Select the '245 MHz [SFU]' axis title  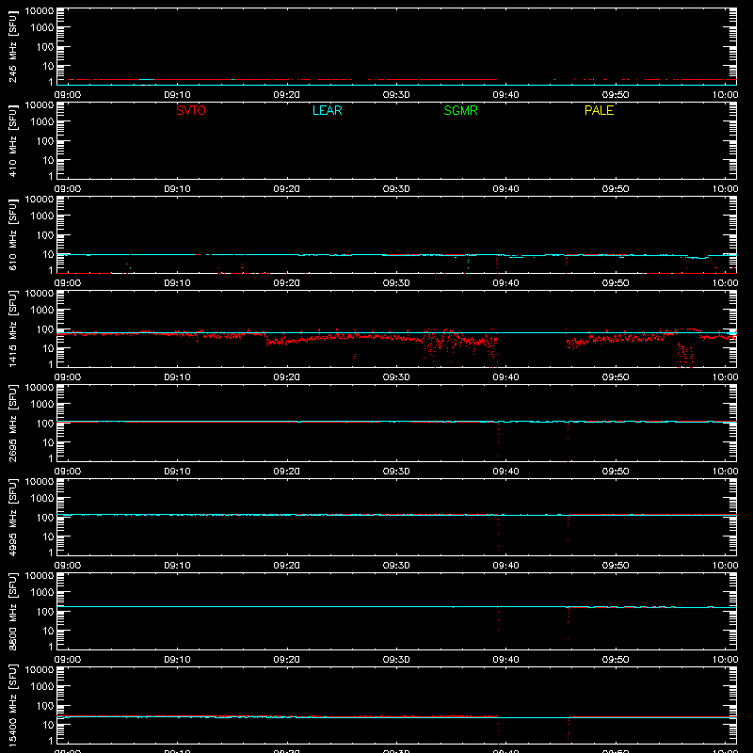pos(12,46)
